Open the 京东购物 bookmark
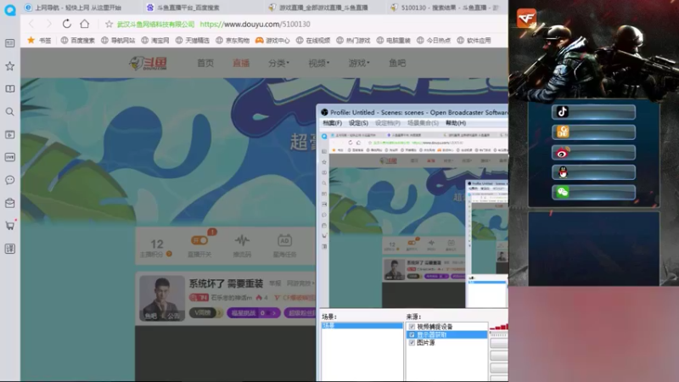This screenshot has height=382, width=679. pos(233,40)
